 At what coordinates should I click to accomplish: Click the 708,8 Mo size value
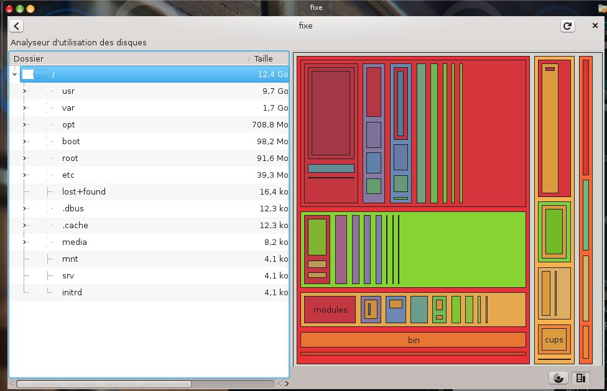[270, 124]
